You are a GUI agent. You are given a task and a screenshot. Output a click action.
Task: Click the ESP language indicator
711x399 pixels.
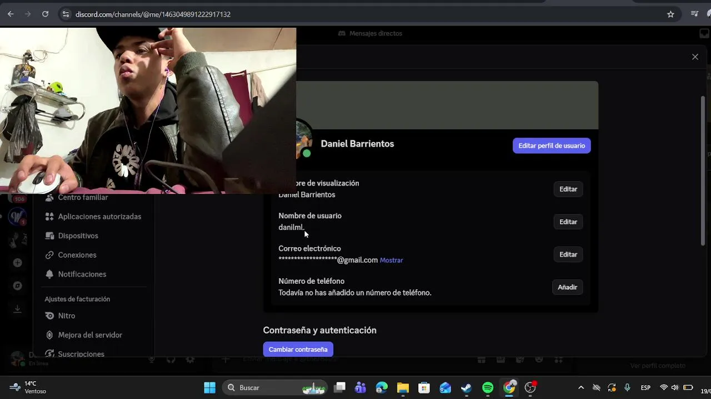645,388
